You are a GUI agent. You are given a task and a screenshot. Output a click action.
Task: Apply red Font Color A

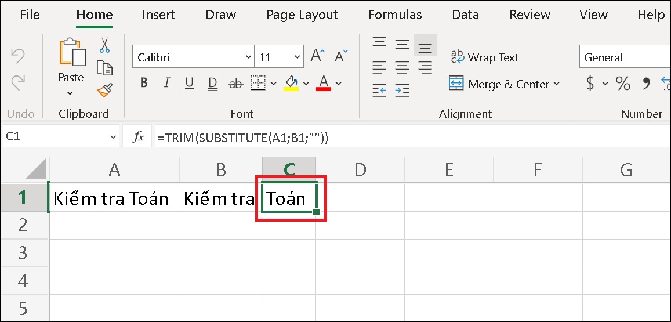pos(324,83)
